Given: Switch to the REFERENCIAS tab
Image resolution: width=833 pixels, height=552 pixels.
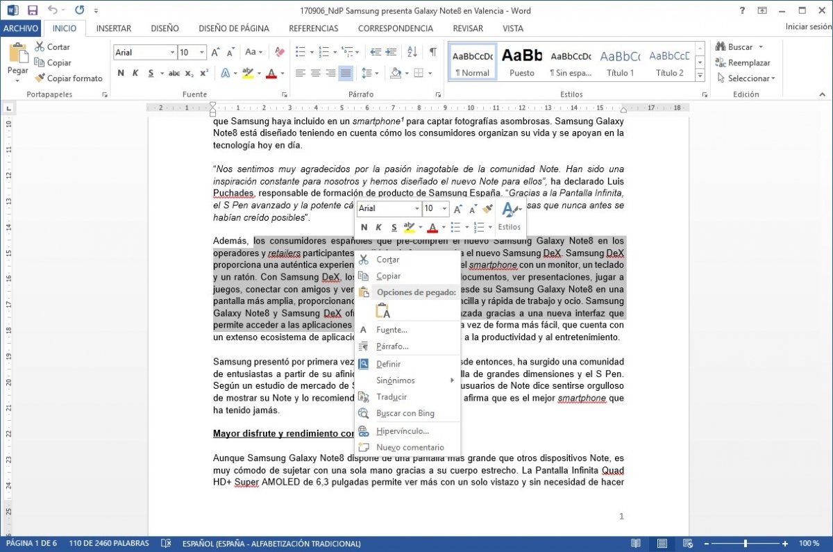Looking at the screenshot, I should 314,28.
